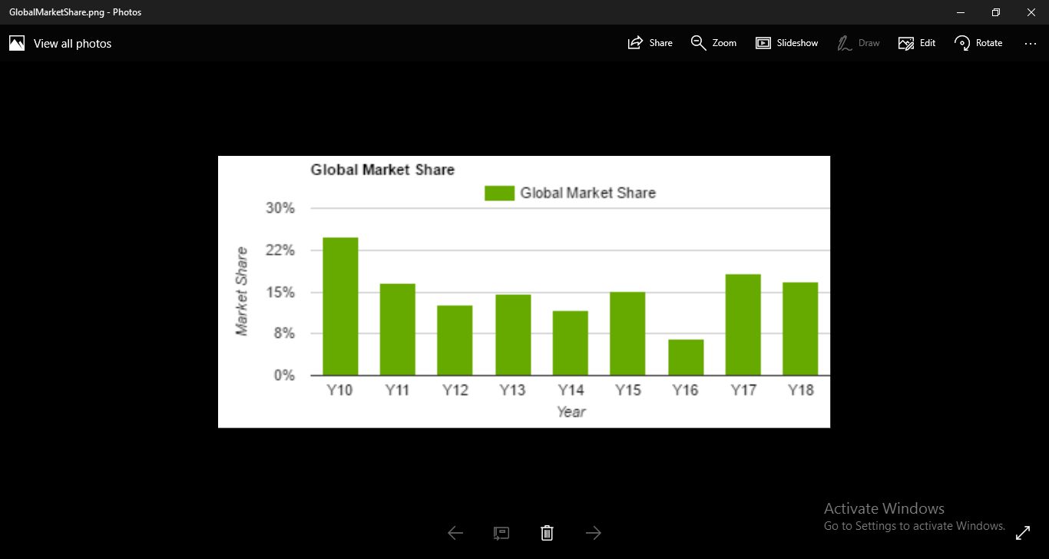This screenshot has width=1049, height=559.
Task: Enter fullscreen with the expand arrow
Action: coord(1024,532)
